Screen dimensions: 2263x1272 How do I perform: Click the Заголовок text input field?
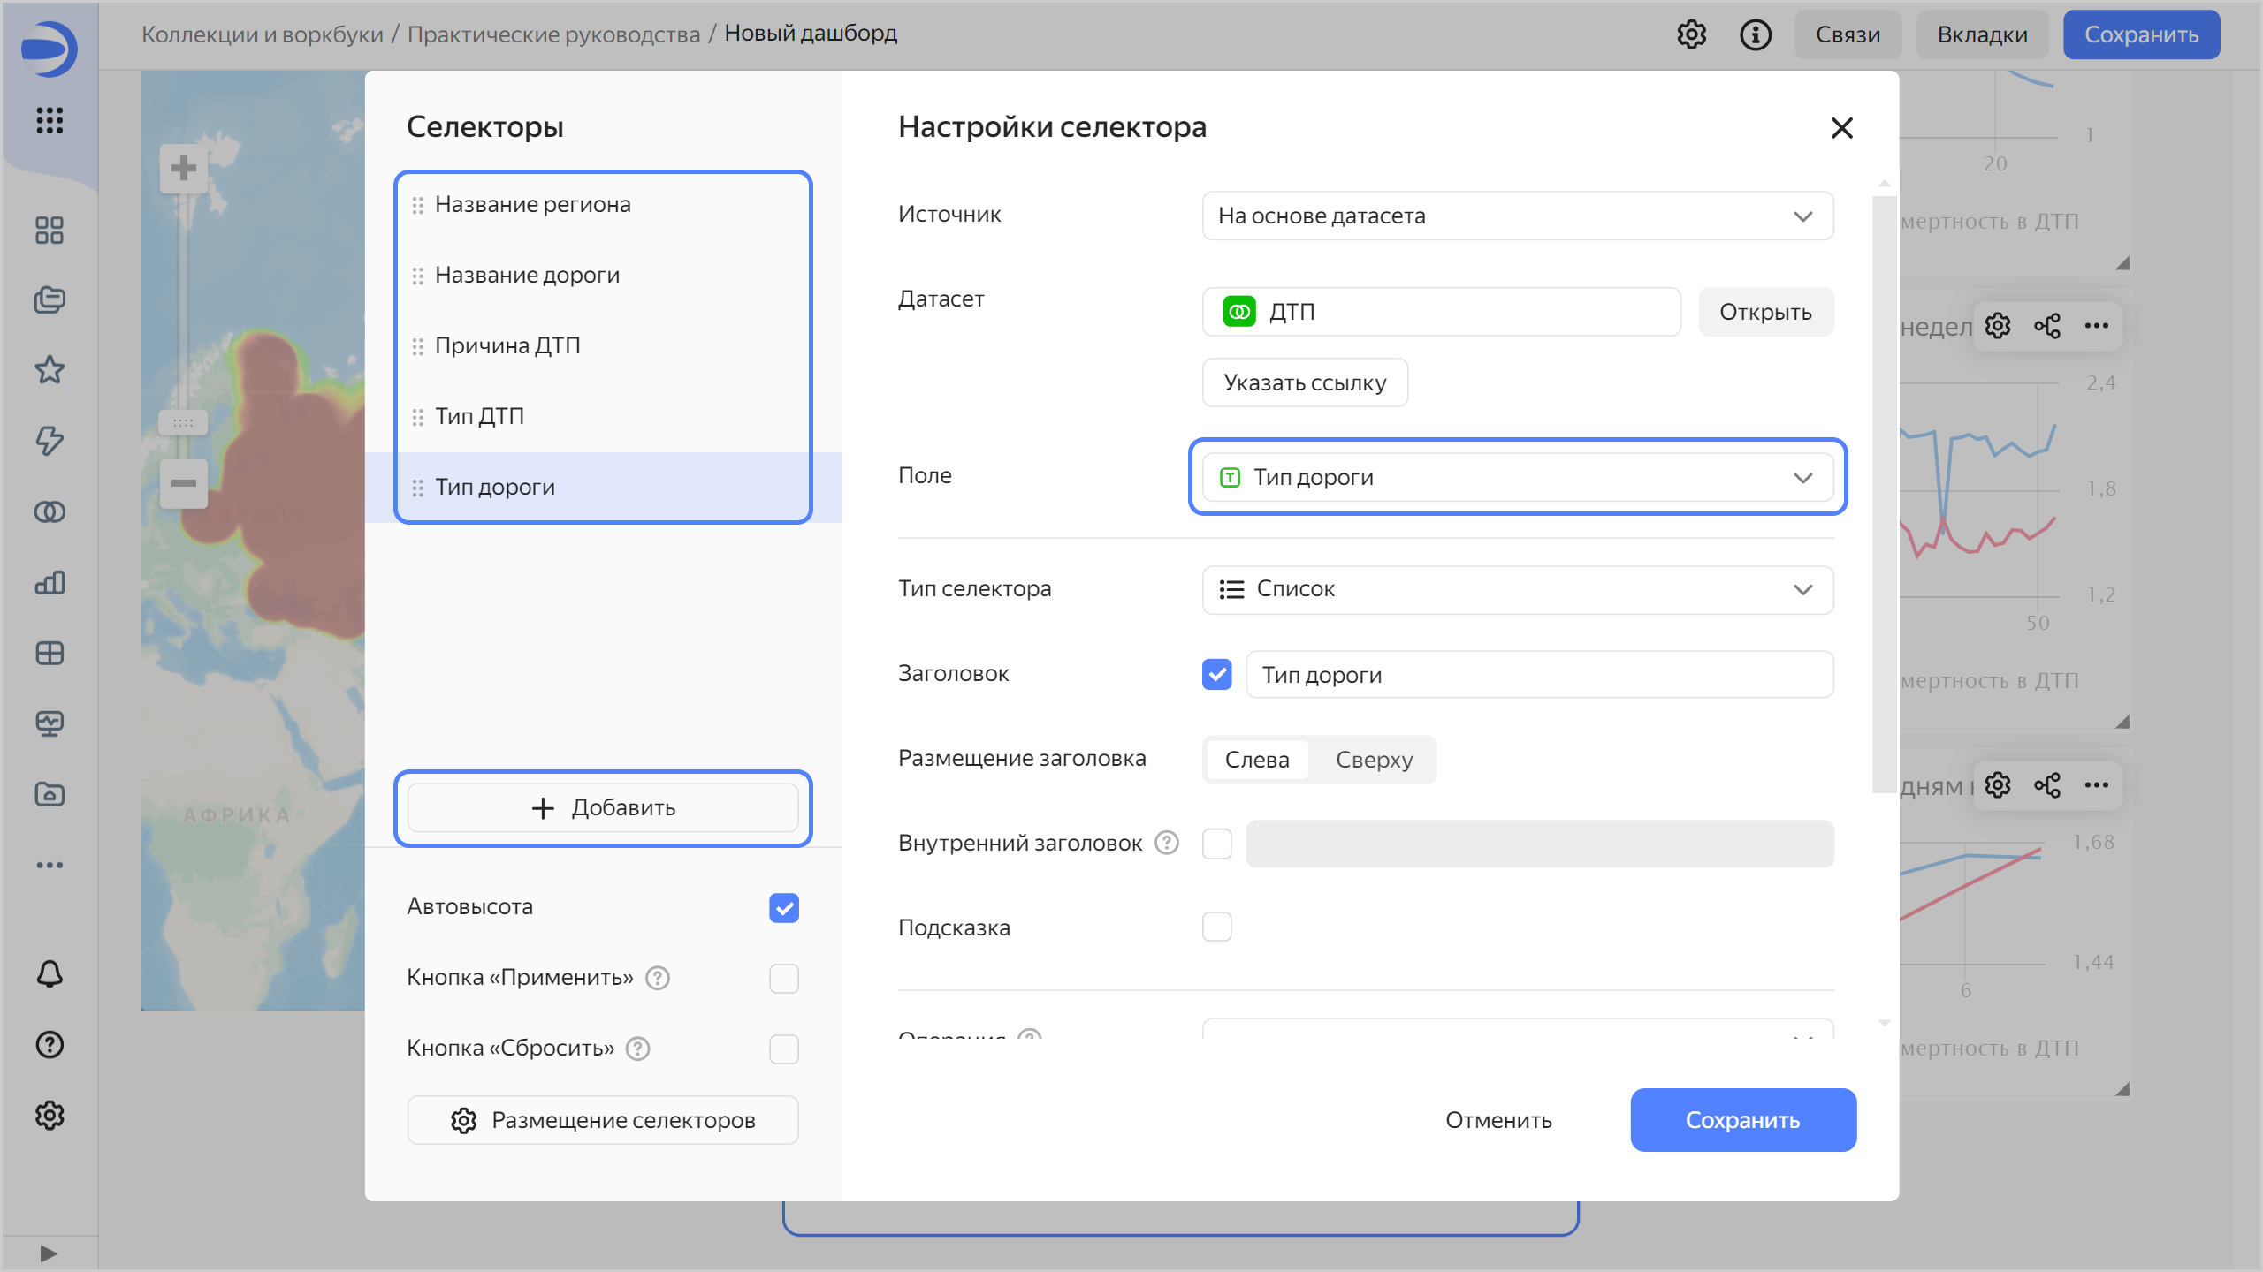tap(1538, 675)
